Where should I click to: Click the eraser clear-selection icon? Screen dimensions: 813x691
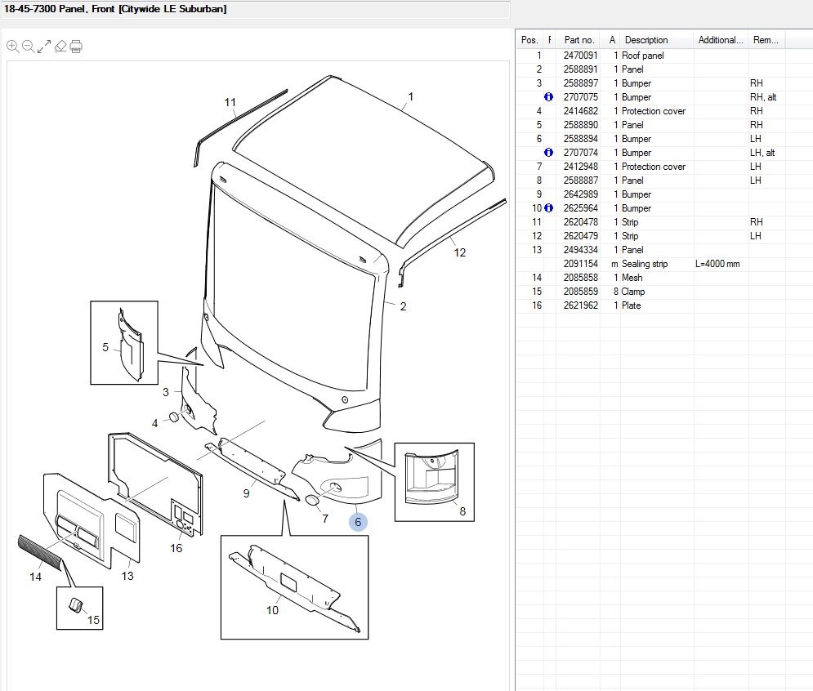pos(60,46)
